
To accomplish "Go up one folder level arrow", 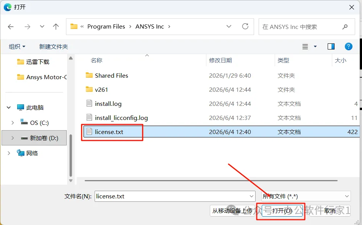I will tap(56, 27).
